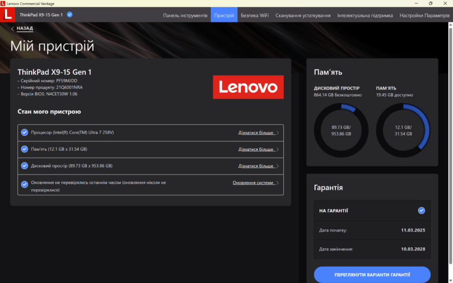Close the Lenovo Commercial Vantage window
Viewport: 453px width, 283px height.
[x=445, y=3]
